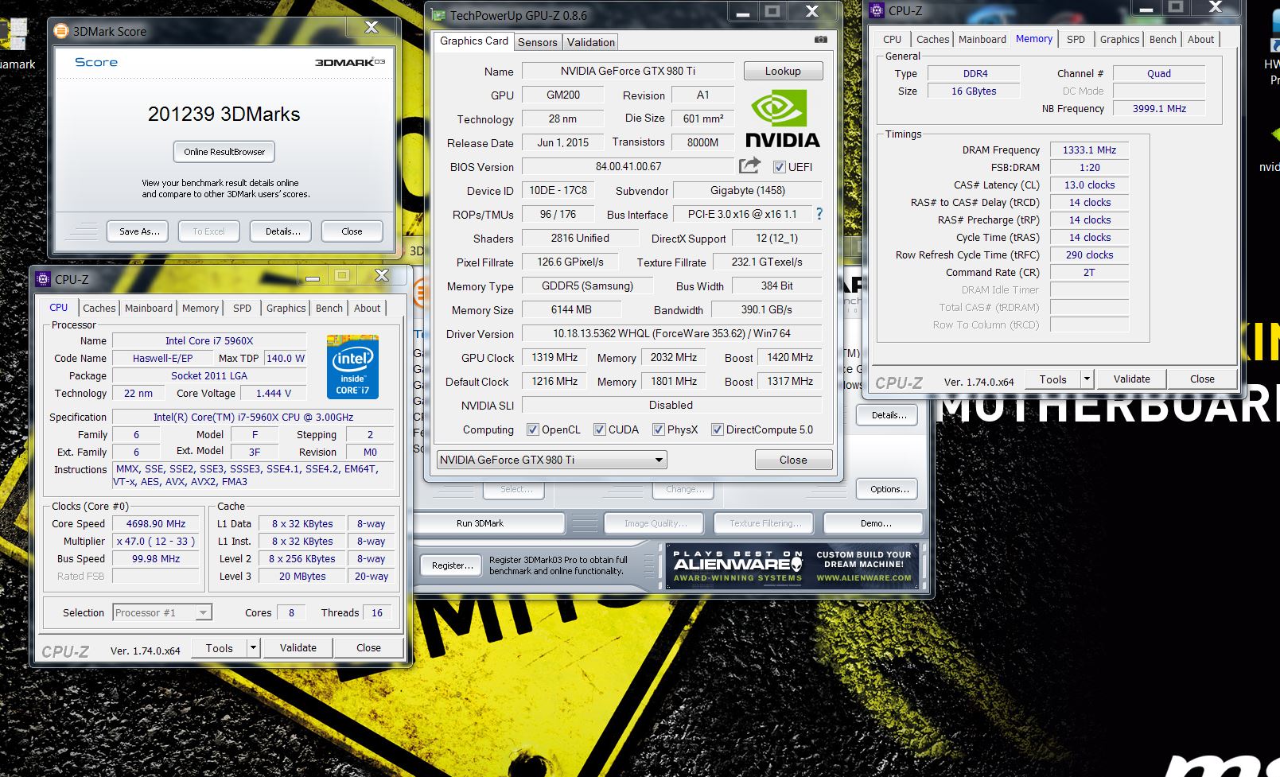Expand the Tools dropdown arrow in CPU-Z memory window
The width and height of the screenshot is (1280, 777).
coord(1087,379)
